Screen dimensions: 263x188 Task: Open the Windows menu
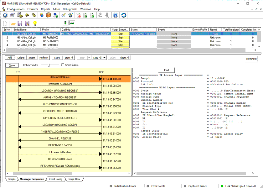[85, 9]
